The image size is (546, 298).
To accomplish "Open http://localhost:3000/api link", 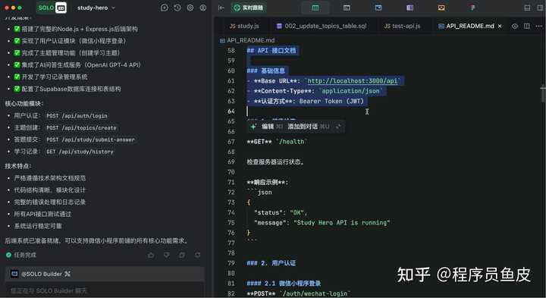I will pos(353,81).
